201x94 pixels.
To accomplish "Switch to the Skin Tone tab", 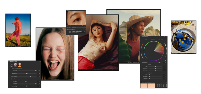I will (160, 39).
